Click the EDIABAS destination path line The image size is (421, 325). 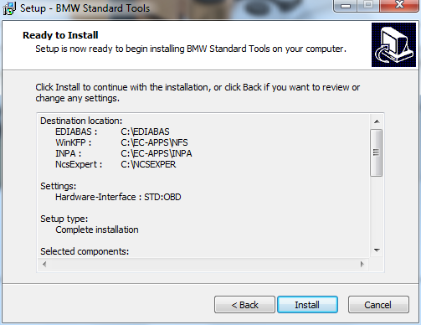point(112,132)
